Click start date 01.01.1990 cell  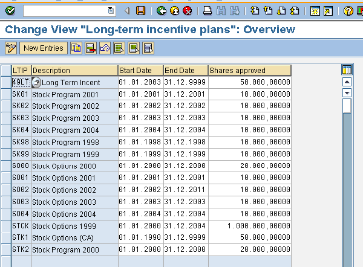(x=141, y=237)
